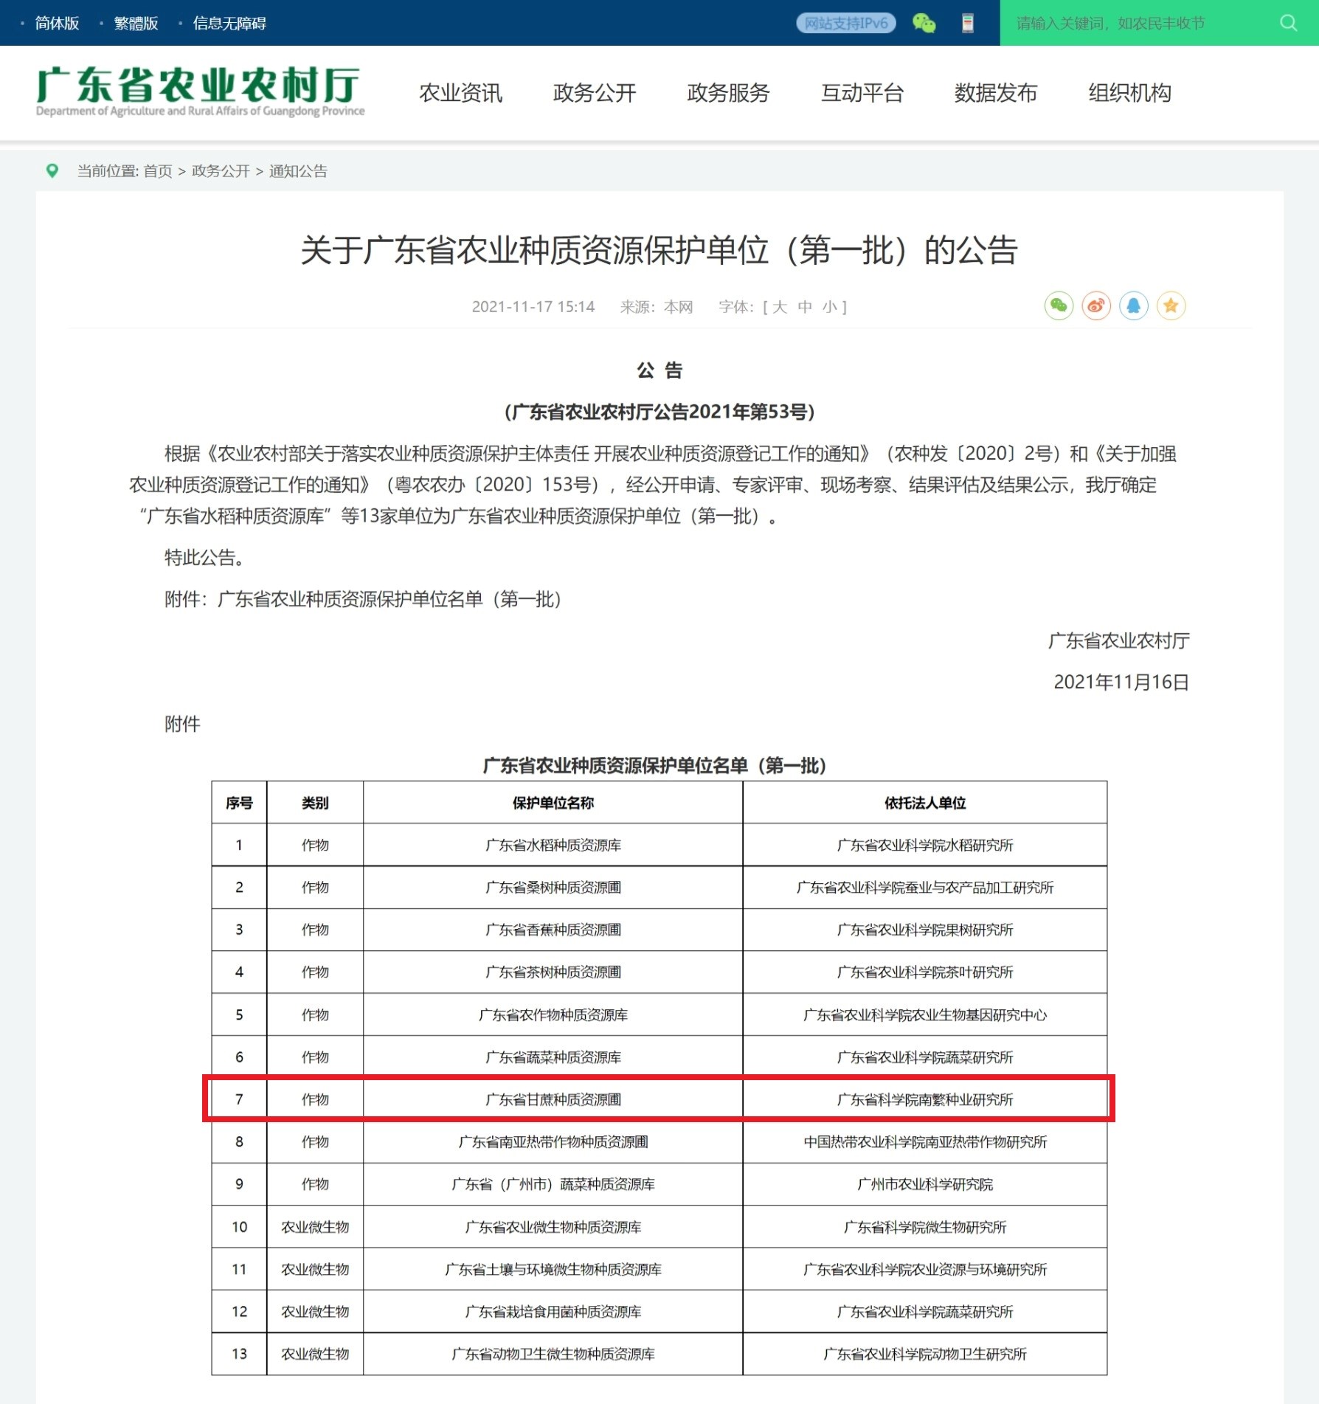Click the search magnifier icon
1319x1404 pixels.
pos(1288,23)
